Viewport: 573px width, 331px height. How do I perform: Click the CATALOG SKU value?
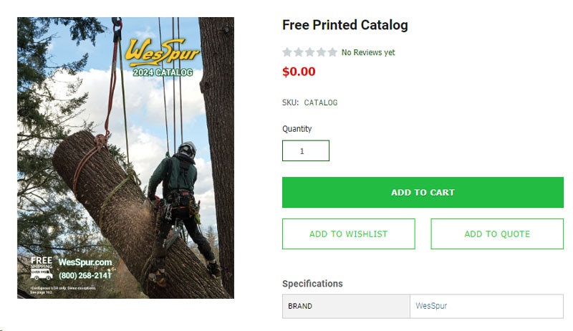click(321, 102)
